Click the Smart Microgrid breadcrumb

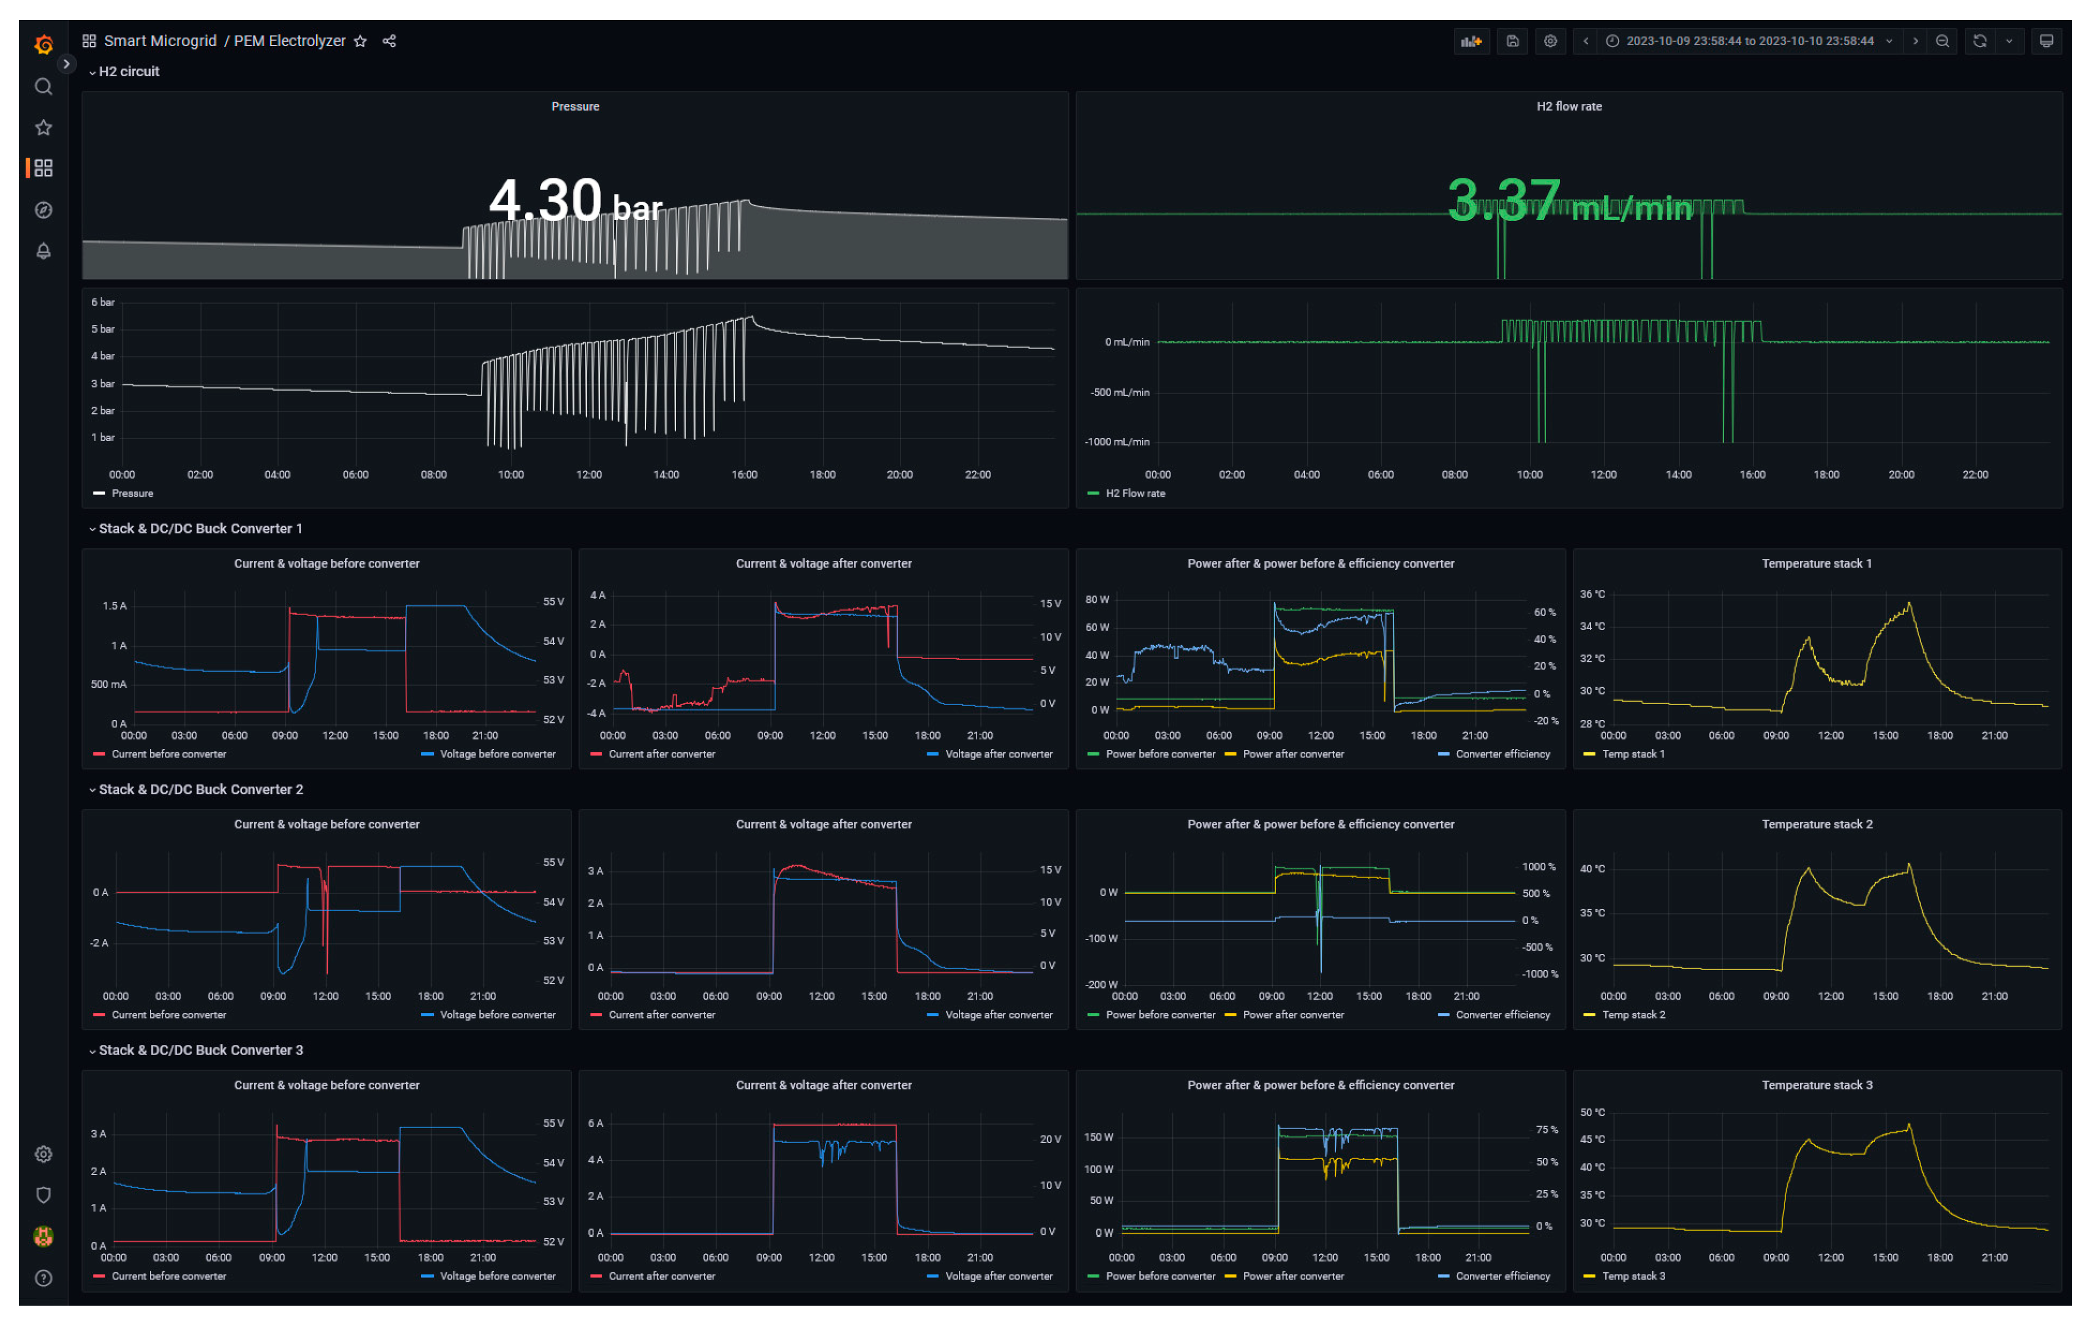[160, 41]
